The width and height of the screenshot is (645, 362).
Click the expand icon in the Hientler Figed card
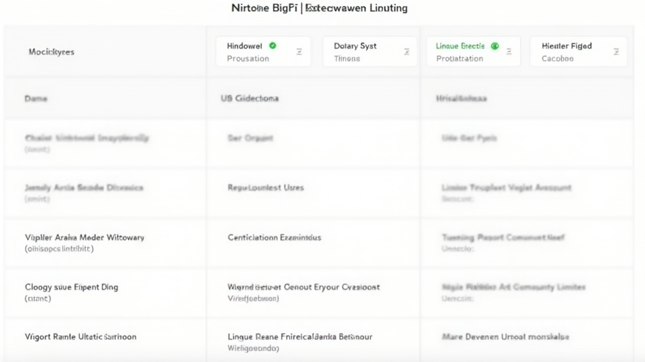click(615, 52)
